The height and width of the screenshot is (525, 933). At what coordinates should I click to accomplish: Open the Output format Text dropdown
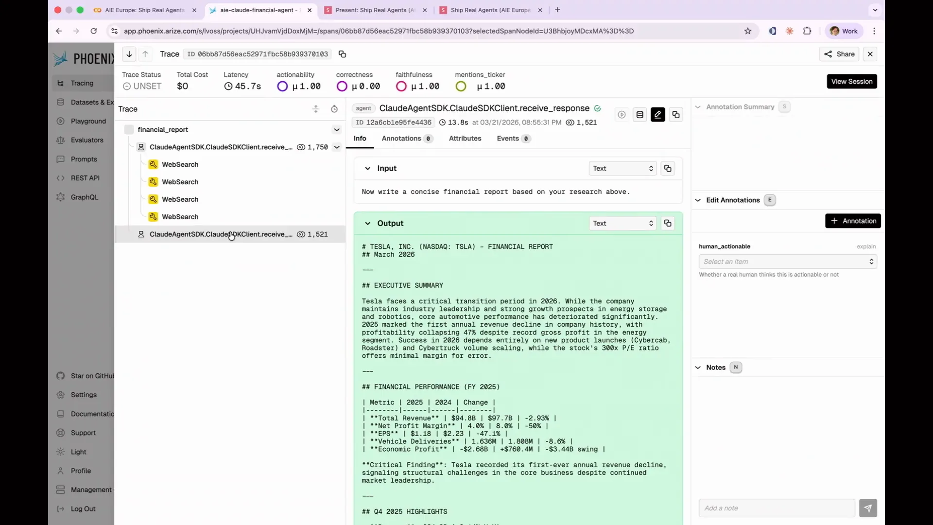623,224
